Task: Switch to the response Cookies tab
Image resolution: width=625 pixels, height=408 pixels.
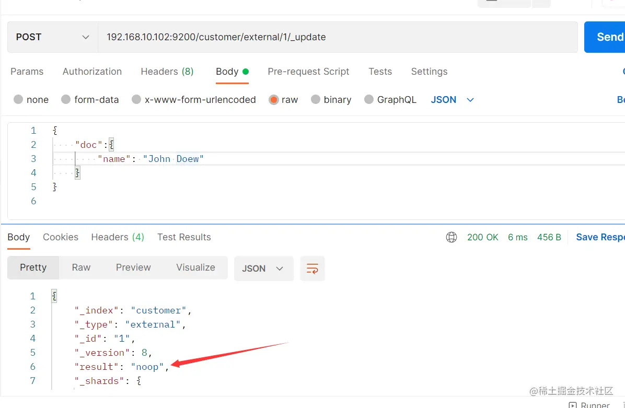Action: [61, 238]
